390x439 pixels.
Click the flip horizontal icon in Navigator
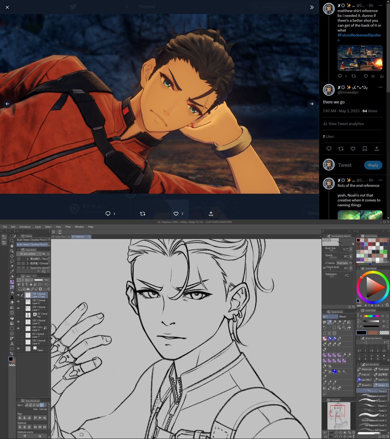[349, 437]
